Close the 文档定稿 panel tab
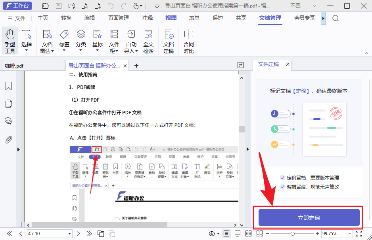 [x=288, y=64]
